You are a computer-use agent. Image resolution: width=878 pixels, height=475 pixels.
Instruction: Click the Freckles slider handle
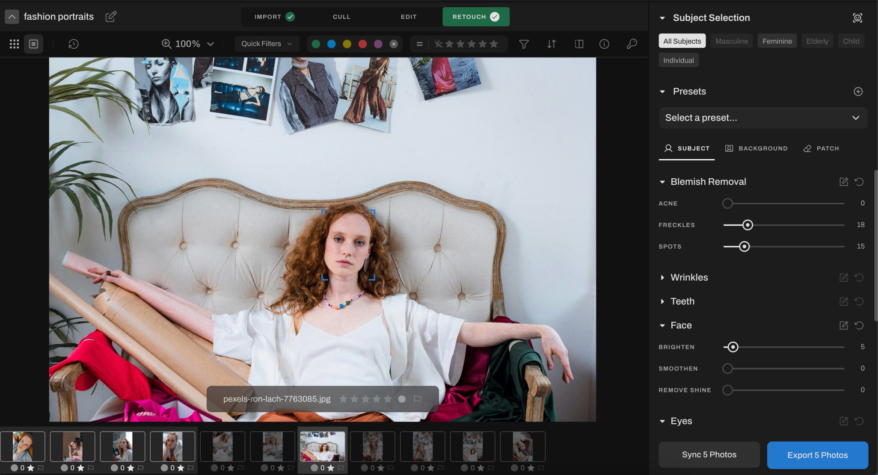click(747, 225)
